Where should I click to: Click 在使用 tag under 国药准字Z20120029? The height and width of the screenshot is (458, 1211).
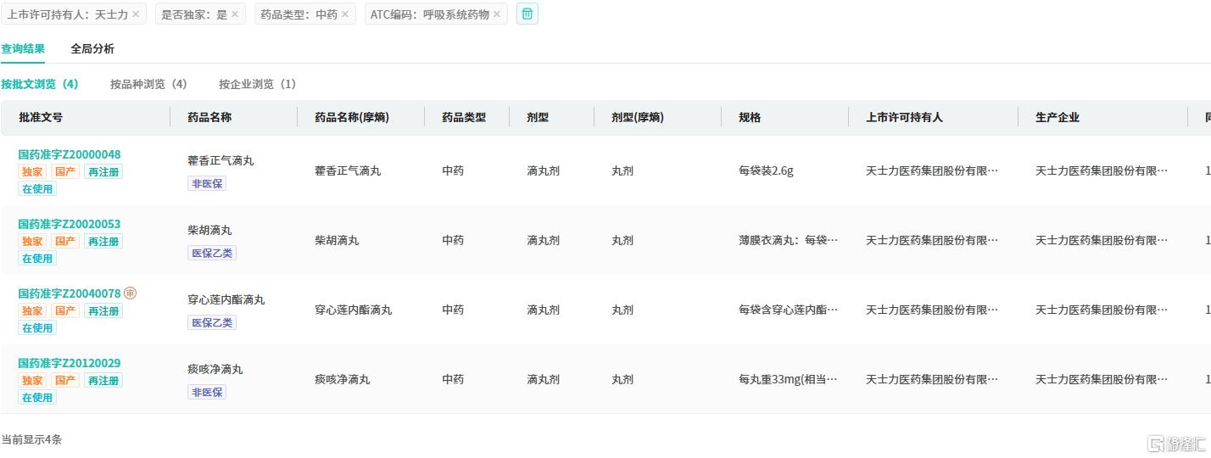pyautogui.click(x=37, y=397)
